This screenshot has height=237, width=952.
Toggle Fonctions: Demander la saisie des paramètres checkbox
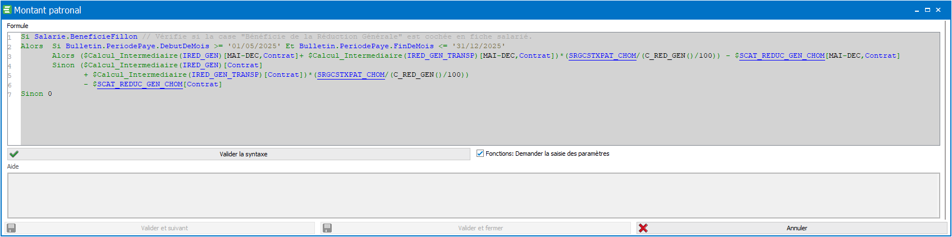pyautogui.click(x=480, y=154)
